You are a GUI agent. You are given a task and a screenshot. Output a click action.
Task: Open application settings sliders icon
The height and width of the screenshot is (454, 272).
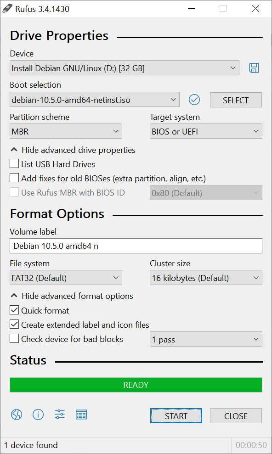click(60, 415)
